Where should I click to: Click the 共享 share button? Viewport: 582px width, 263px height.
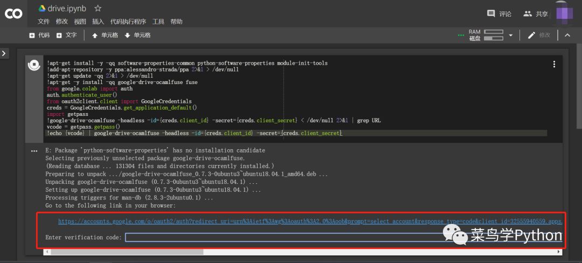(x=535, y=14)
